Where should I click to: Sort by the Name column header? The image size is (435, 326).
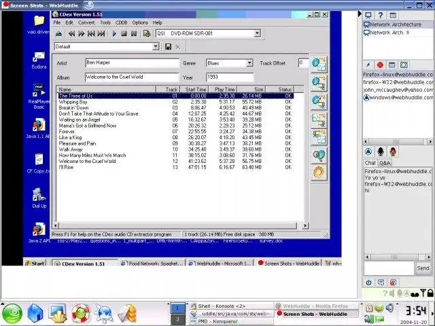coord(106,89)
